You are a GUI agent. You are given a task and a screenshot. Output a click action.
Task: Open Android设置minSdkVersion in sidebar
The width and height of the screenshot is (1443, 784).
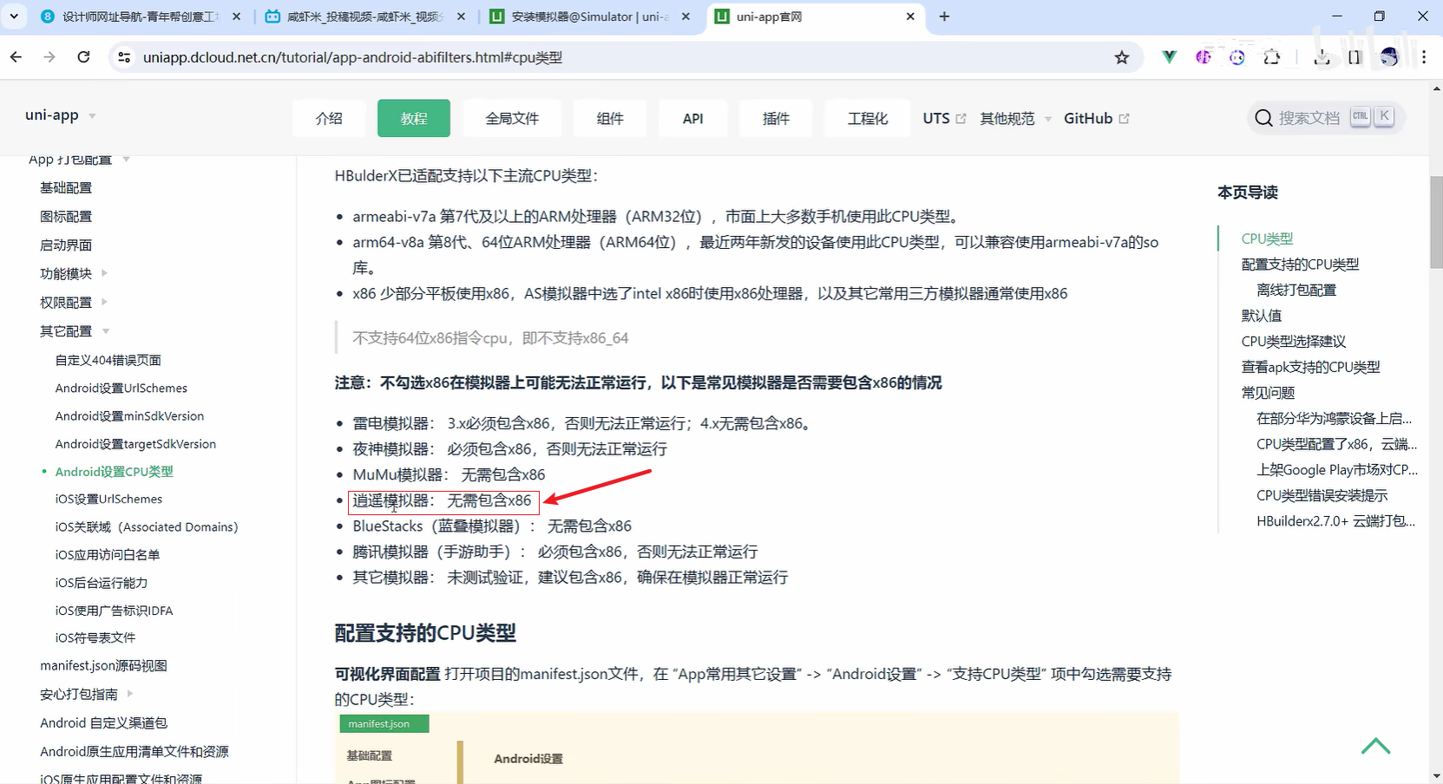[130, 415]
